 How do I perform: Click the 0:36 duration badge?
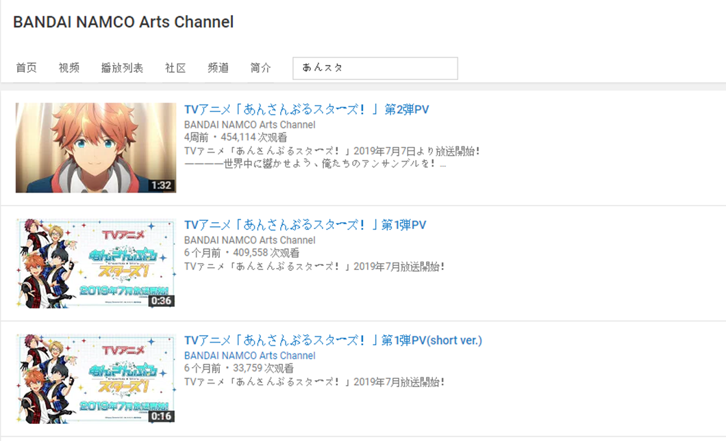(161, 301)
